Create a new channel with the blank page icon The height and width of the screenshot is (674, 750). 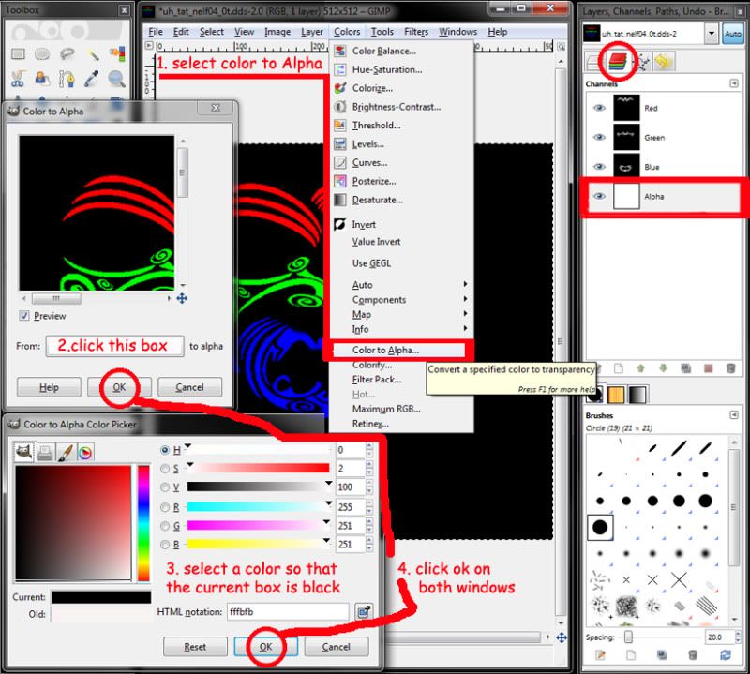pyautogui.click(x=618, y=368)
